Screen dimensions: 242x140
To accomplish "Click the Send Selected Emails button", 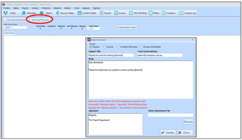I will [x=16, y=20].
